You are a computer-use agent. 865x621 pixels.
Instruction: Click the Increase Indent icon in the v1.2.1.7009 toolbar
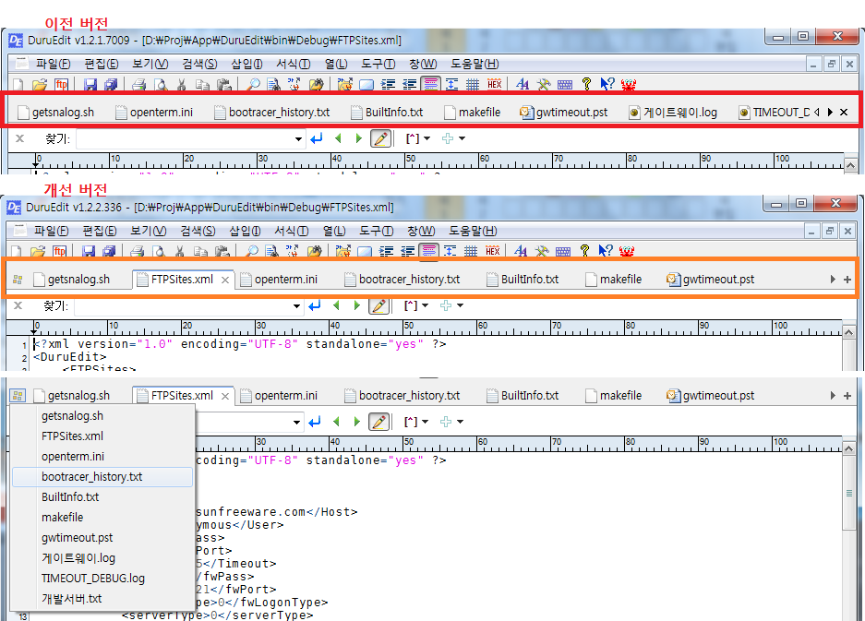pyautogui.click(x=389, y=84)
